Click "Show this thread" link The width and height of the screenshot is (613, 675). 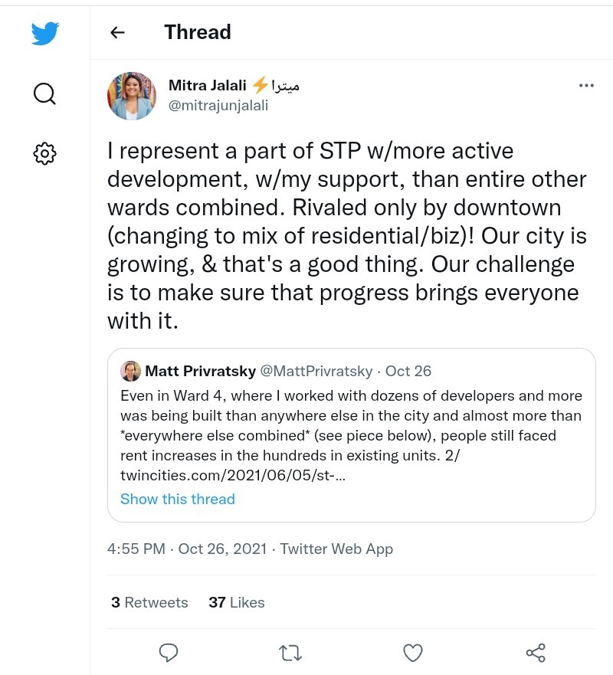(178, 499)
